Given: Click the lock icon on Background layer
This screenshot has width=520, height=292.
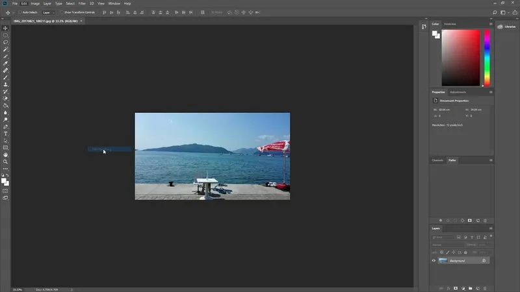Looking at the screenshot, I should pos(484,260).
